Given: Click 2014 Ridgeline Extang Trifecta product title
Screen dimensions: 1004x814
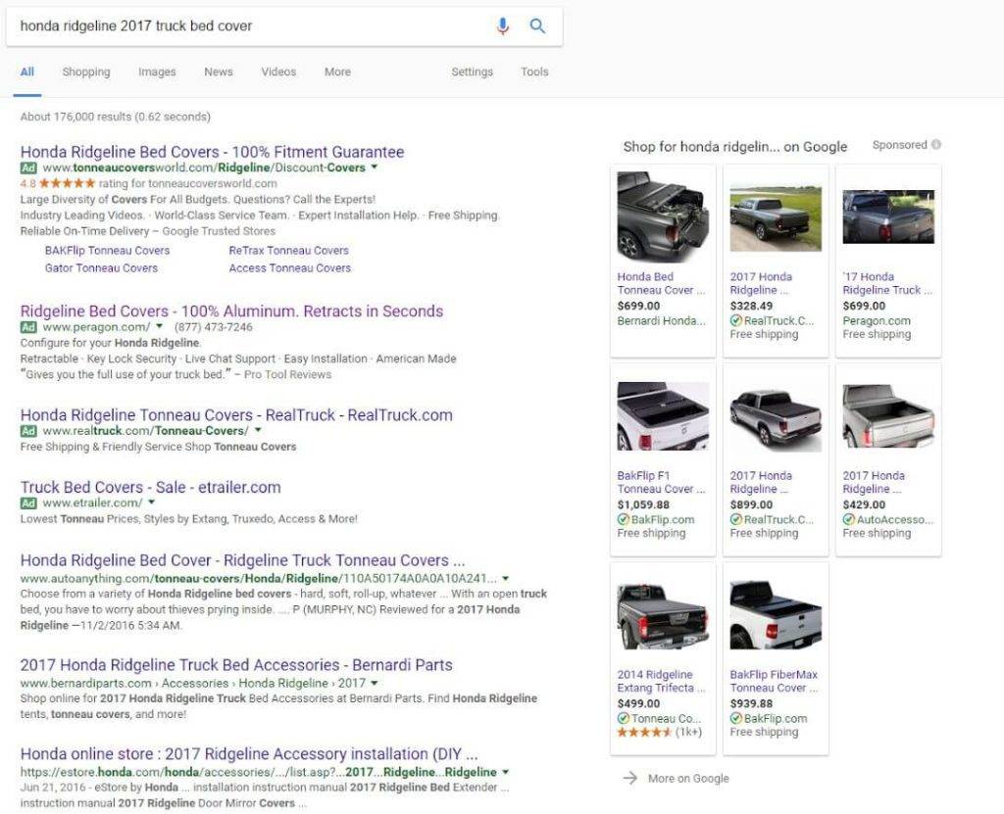Looking at the screenshot, I should click(661, 681).
